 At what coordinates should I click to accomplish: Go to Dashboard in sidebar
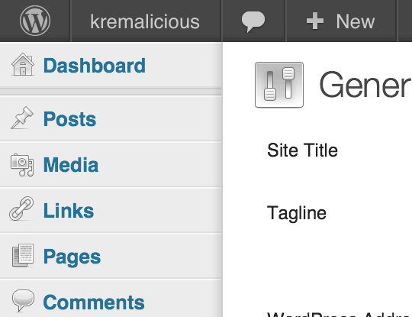coord(95,66)
